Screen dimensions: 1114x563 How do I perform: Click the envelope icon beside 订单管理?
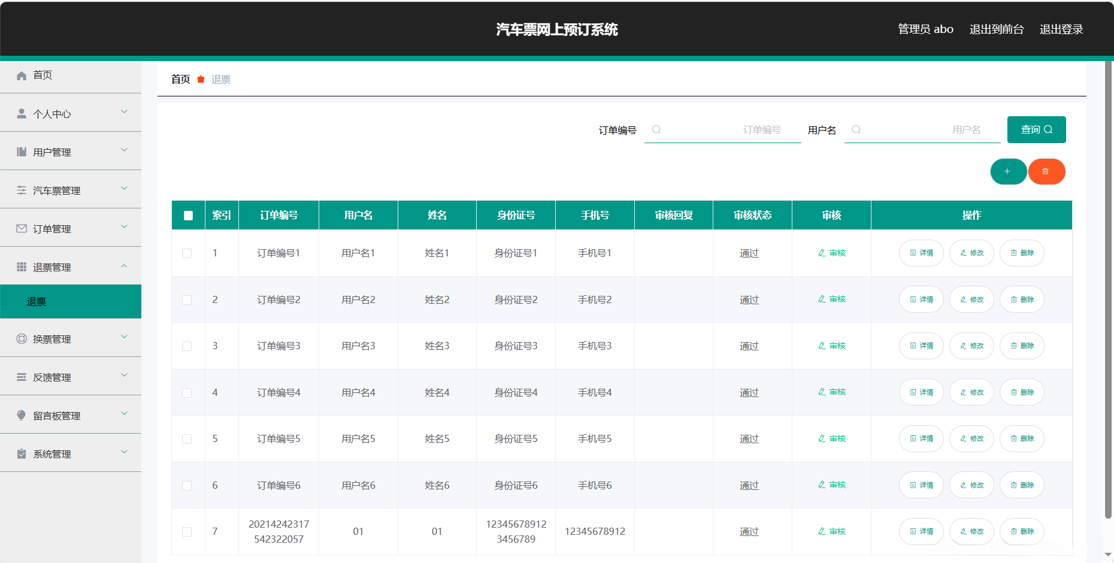pos(22,229)
